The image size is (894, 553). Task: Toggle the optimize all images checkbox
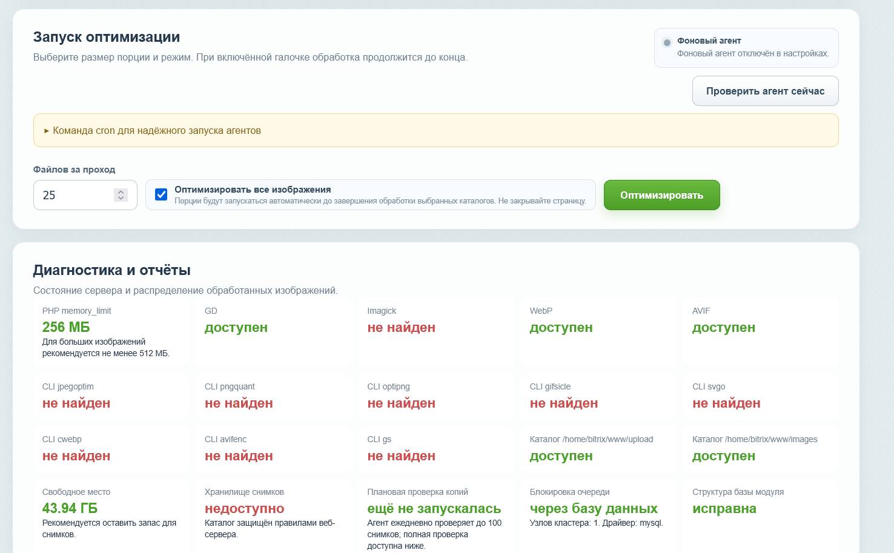coord(161,194)
